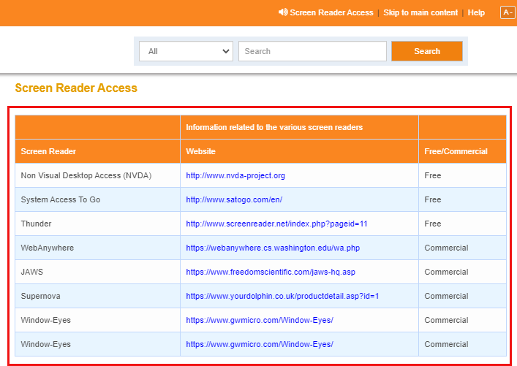Click the WebAnywhere table cell
517x366 pixels.
(x=97, y=248)
